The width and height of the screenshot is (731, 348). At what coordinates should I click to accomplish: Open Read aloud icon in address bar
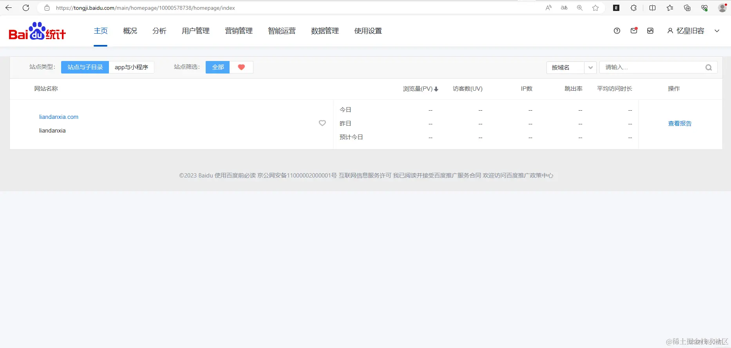point(548,8)
